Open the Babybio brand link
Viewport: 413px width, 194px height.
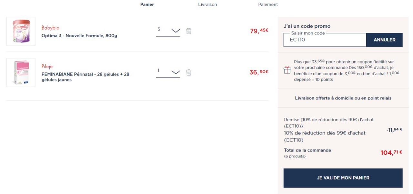click(50, 28)
